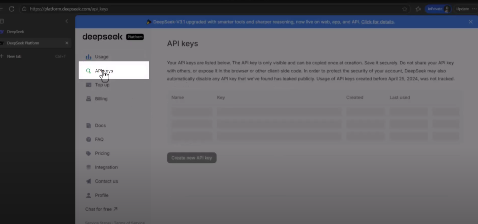478x224 pixels.
Task: Click the Usage bar chart icon
Action: point(88,57)
